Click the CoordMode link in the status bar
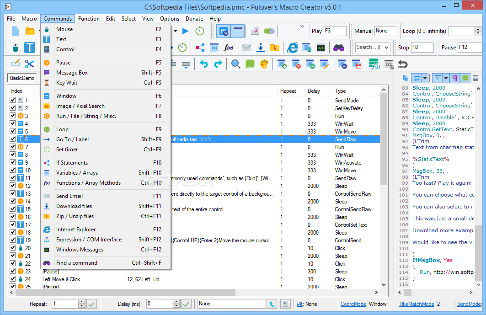Image resolution: width=486 pixels, height=315 pixels. (353, 304)
